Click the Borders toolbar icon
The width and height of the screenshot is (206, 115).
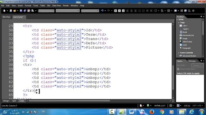tap(156, 11)
